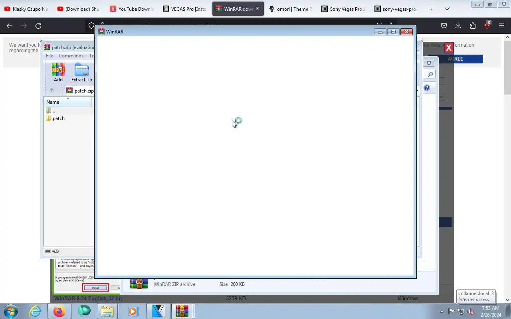Screen dimensions: 511x319
Task: Minimize the blank WinRAR window
Action: pos(380,32)
